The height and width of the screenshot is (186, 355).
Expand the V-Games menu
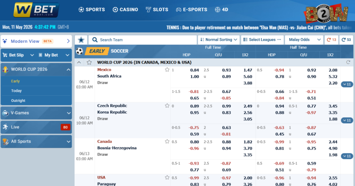coord(36,113)
